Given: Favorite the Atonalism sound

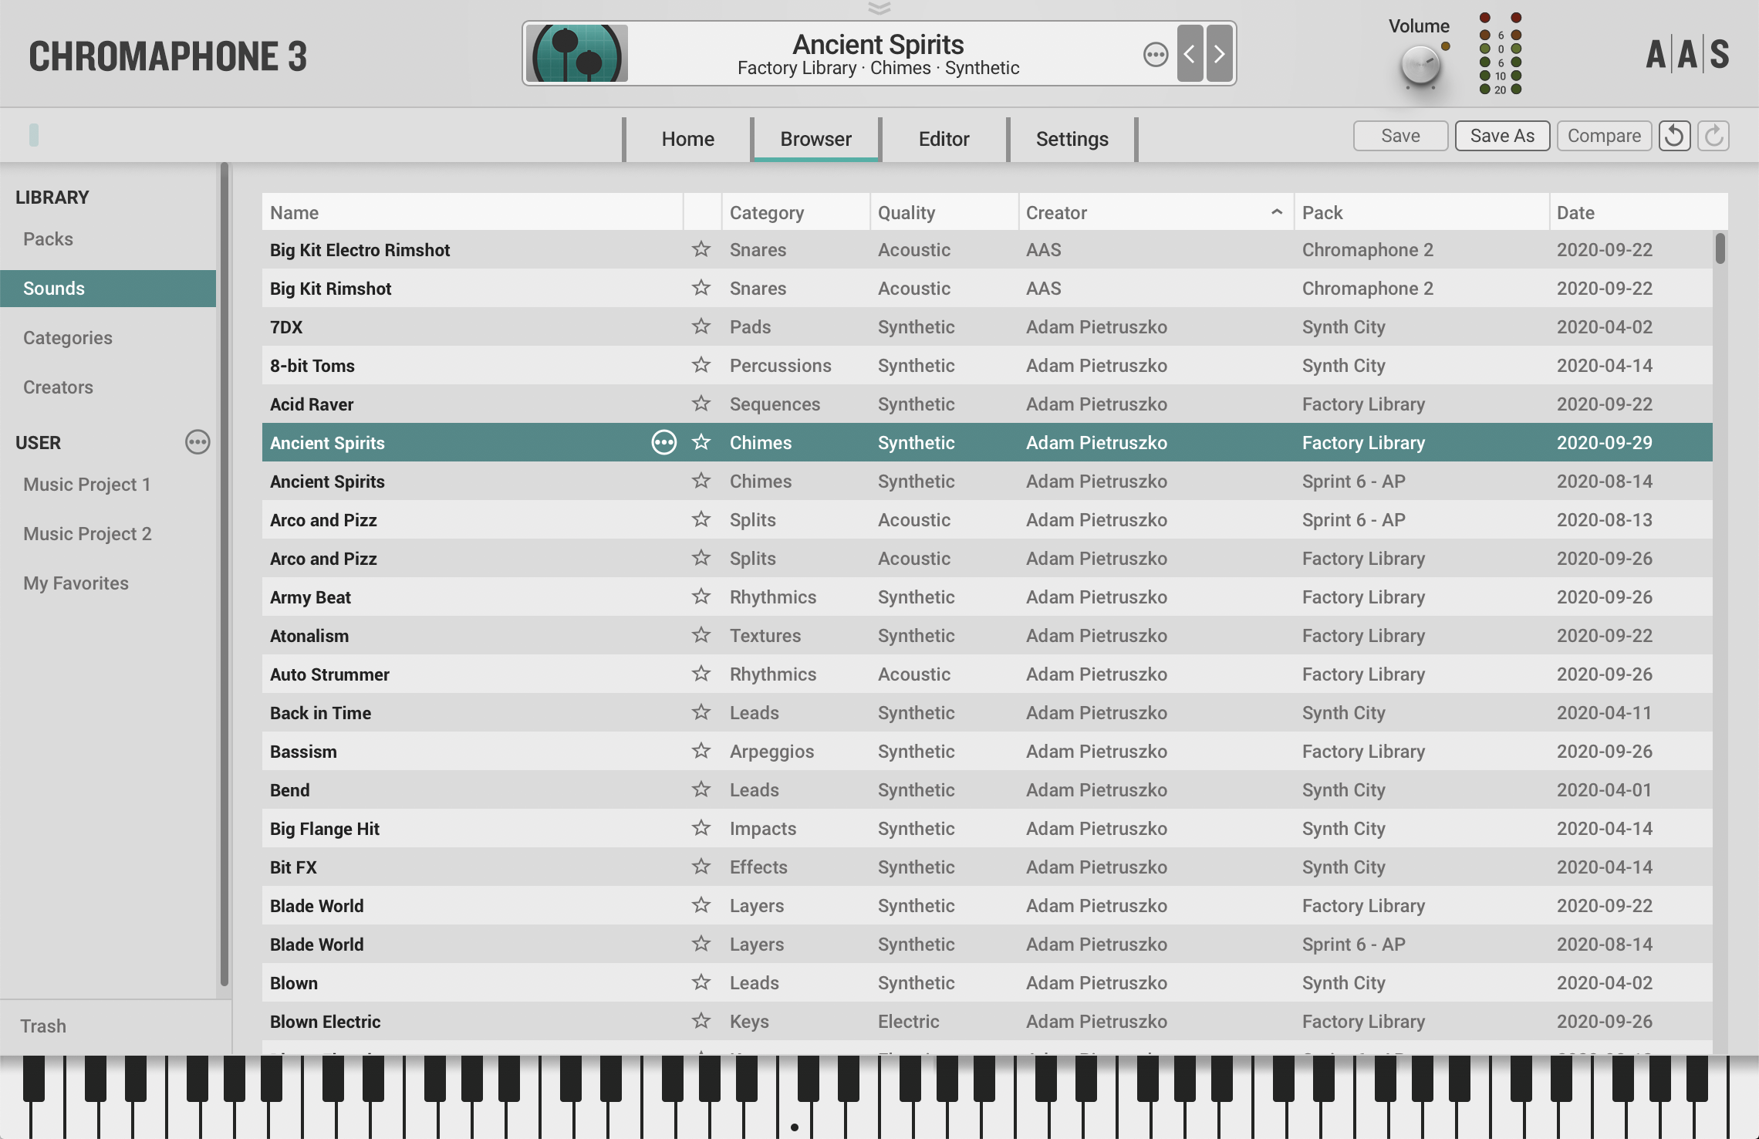Looking at the screenshot, I should point(701,635).
